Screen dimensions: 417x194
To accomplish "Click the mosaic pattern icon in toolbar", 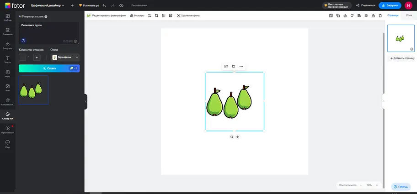I will point(164,16).
